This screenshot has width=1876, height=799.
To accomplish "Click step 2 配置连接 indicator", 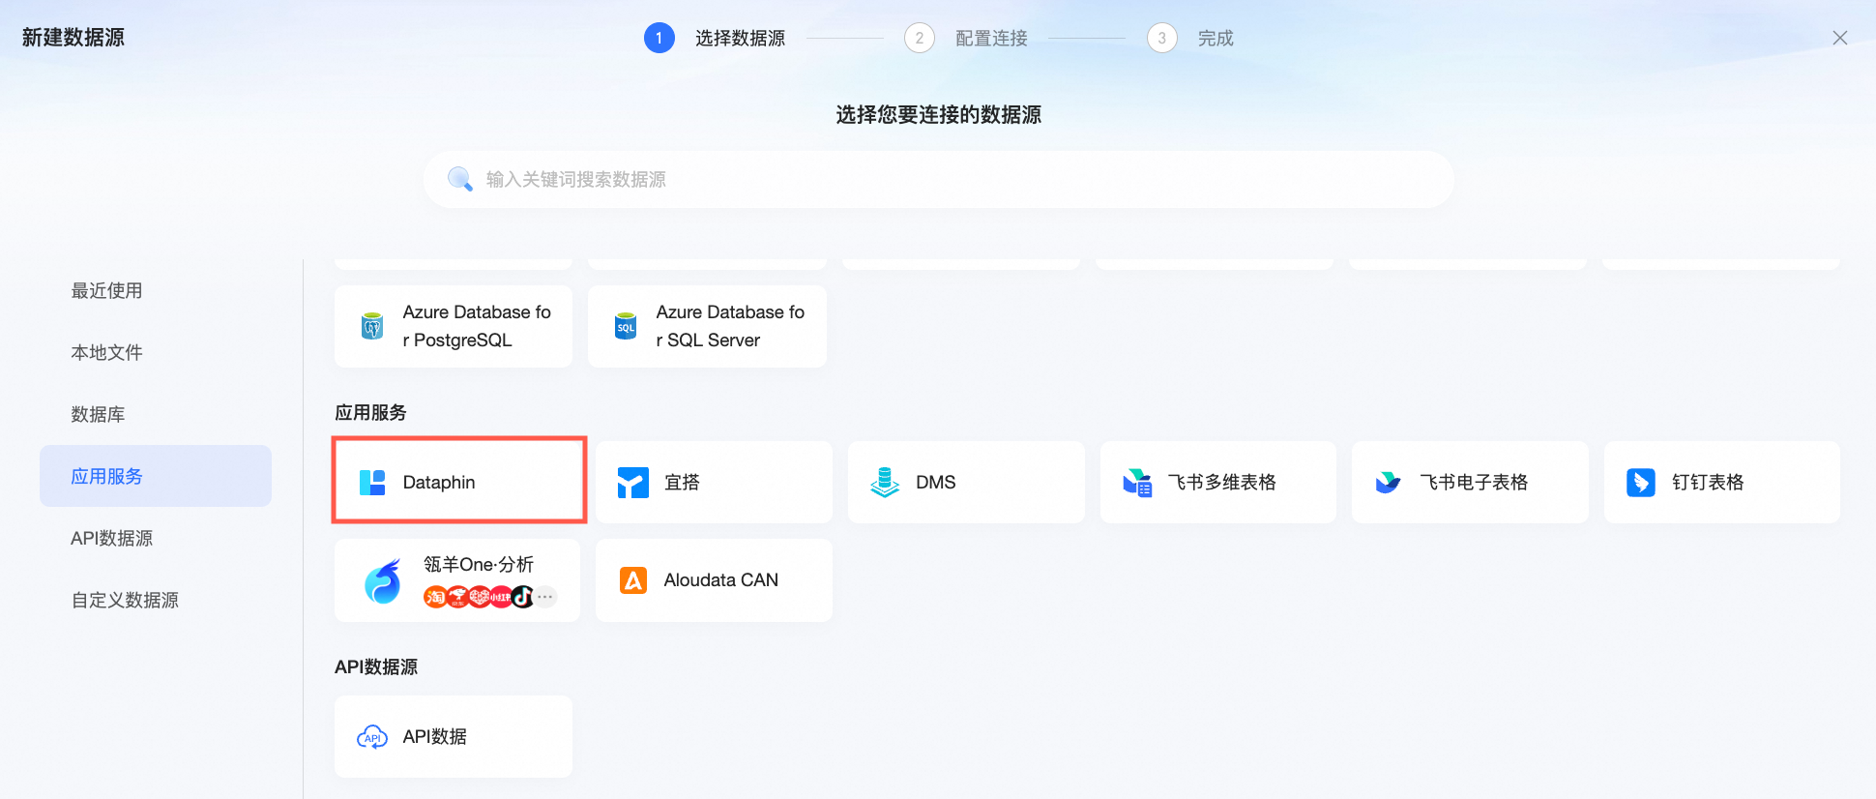I will pyautogui.click(x=966, y=38).
